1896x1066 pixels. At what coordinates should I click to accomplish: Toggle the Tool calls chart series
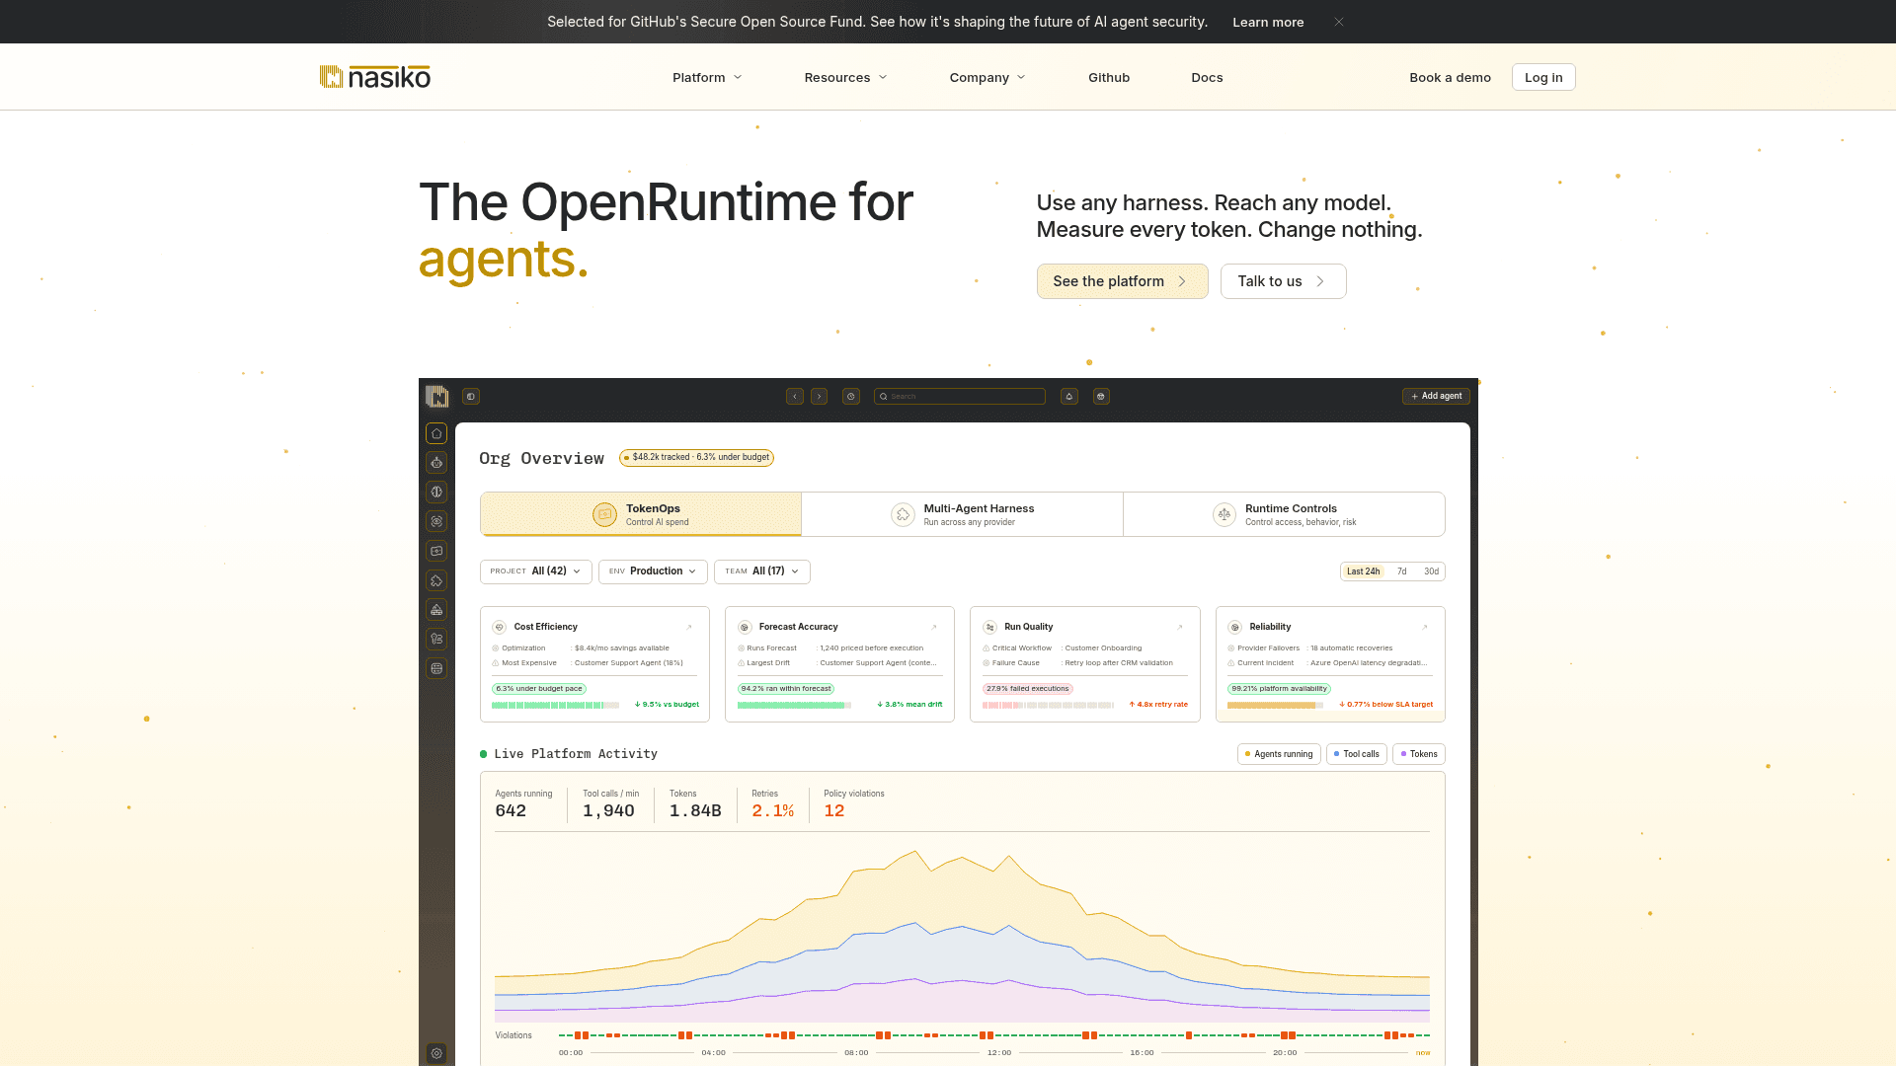[1357, 754]
